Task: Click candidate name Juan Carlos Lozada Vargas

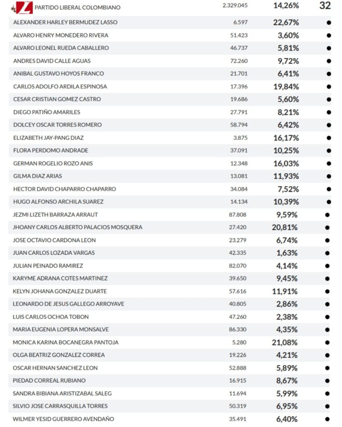Action: [54, 253]
